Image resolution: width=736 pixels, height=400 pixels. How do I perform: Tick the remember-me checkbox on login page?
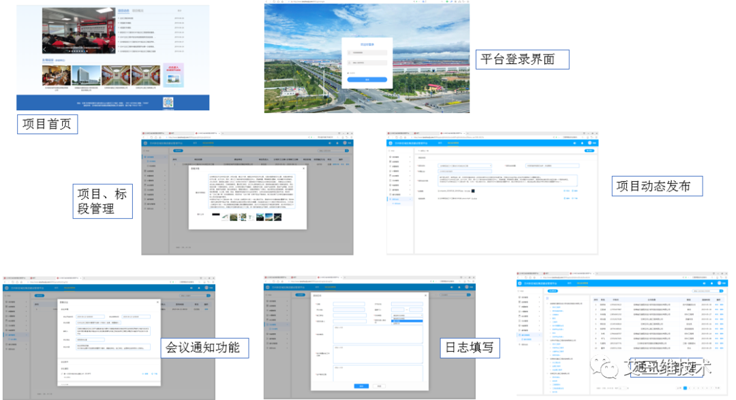tap(348, 73)
